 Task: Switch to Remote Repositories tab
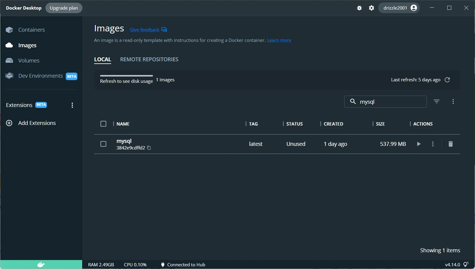pos(149,59)
